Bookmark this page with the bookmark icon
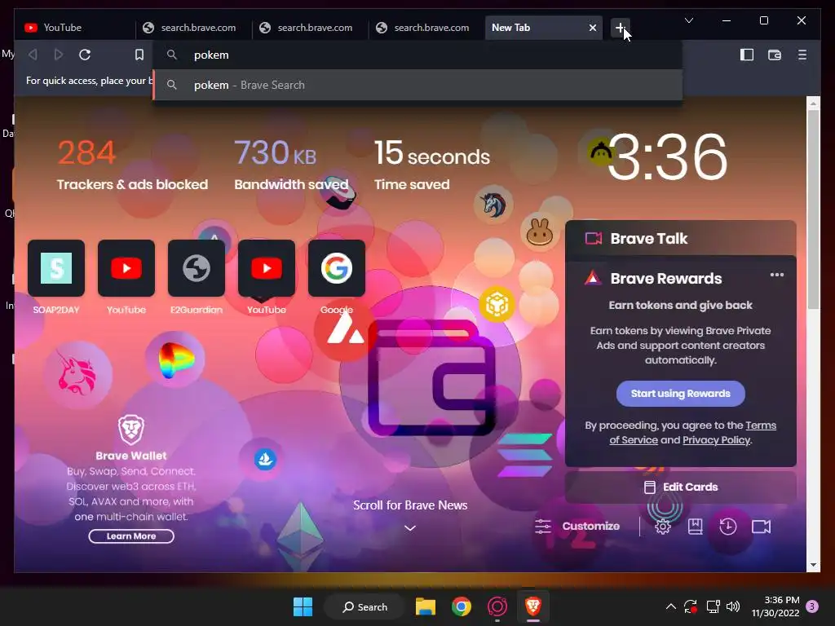This screenshot has height=626, width=835. 139,55
